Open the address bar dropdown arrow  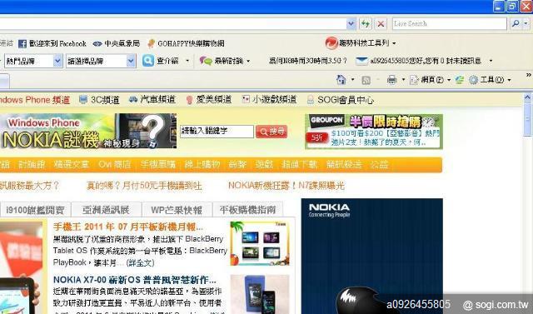(x=351, y=24)
